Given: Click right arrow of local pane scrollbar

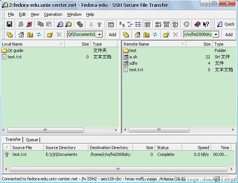Looking at the screenshot, I should tap(116, 130).
